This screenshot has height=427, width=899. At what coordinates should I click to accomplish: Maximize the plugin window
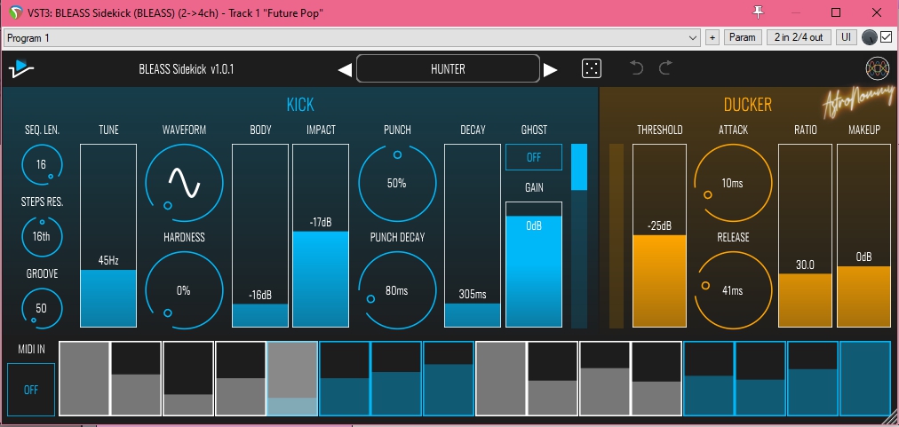836,12
